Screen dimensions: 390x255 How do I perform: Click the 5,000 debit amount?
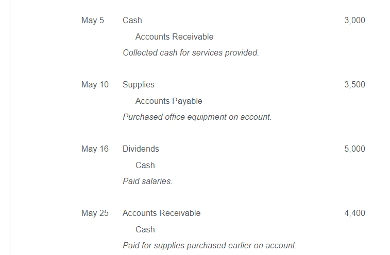click(354, 149)
